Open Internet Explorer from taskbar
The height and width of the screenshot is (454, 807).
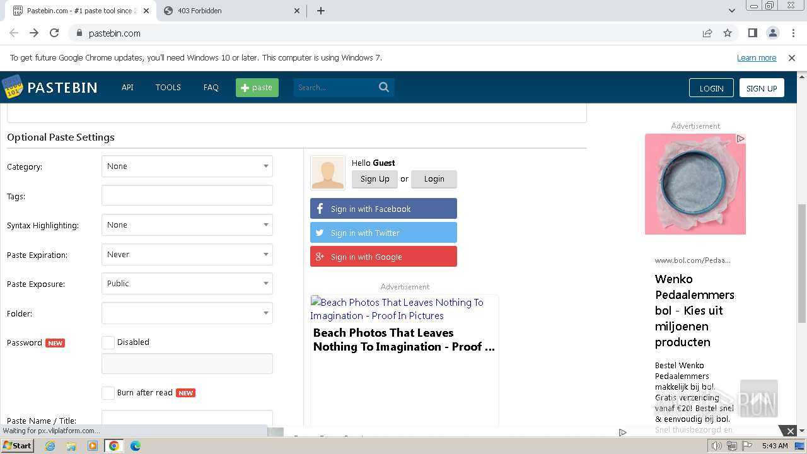tap(50, 446)
